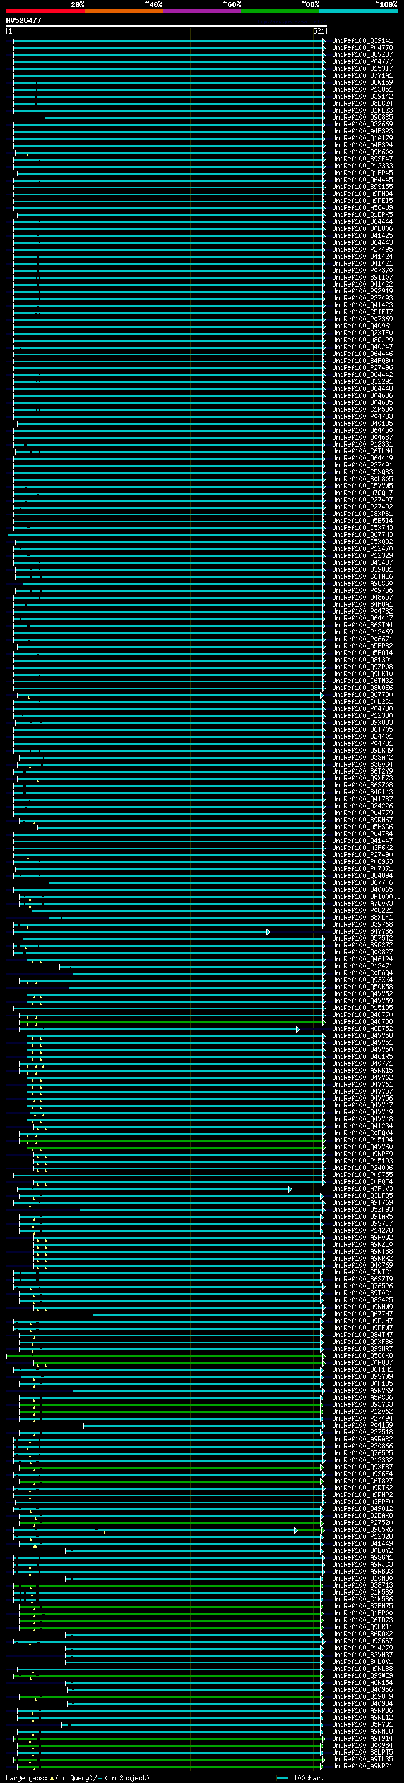Select hit UniRef100_A9PMD4
The image size is (404, 1783).
coord(362,194)
